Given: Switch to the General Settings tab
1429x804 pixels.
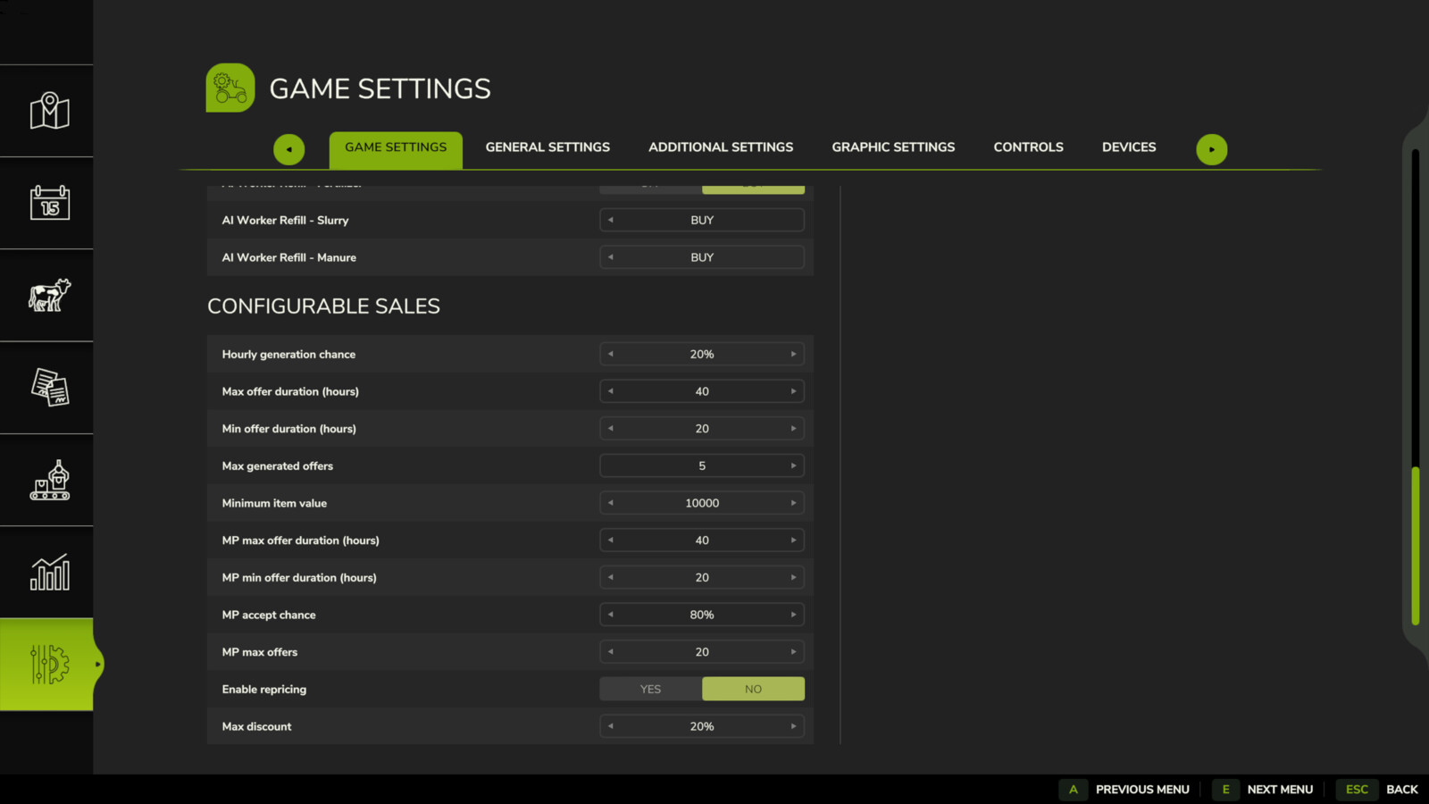Looking at the screenshot, I should 547,147.
